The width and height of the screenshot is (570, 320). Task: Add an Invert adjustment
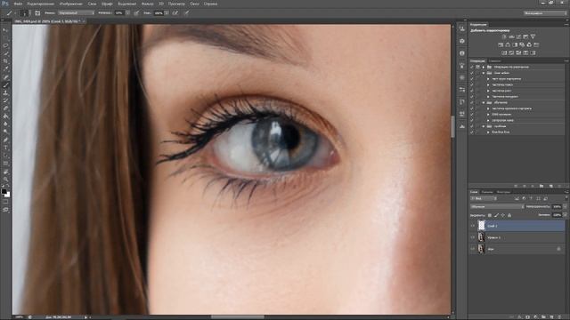[504, 52]
